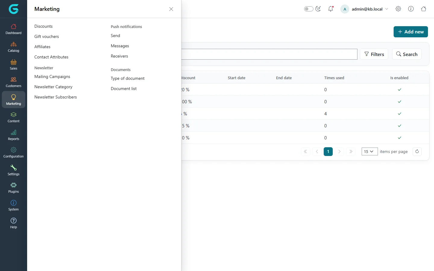Open Newsletter Subscribers menu item
Screen dimensions: 434x271
55,97
